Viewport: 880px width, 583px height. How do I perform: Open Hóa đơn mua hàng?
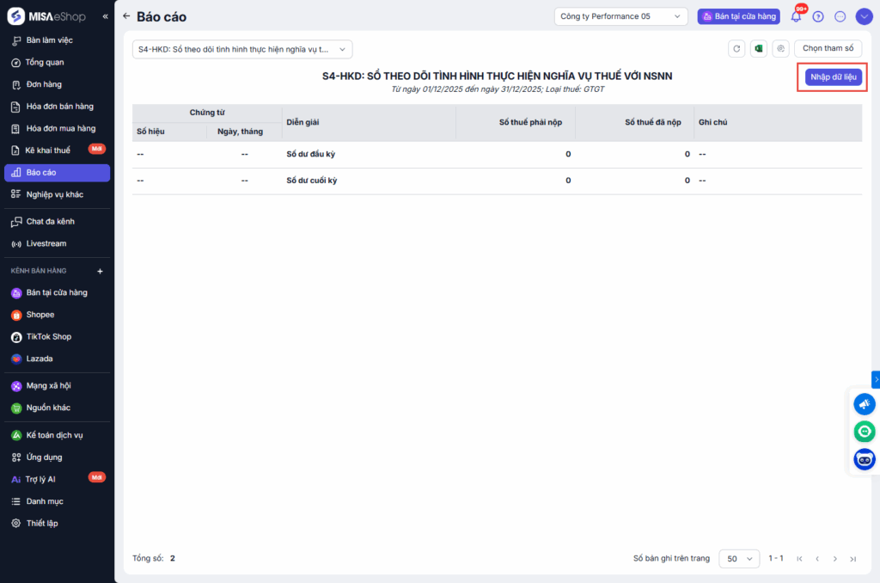coord(57,129)
